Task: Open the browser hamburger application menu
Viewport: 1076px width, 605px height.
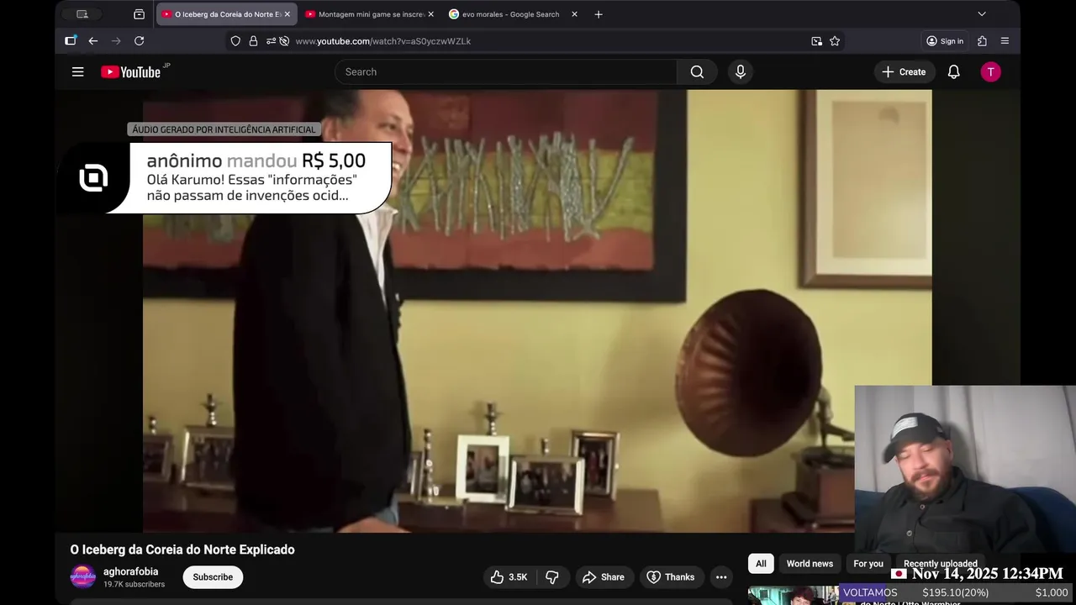Action: coord(1005,41)
